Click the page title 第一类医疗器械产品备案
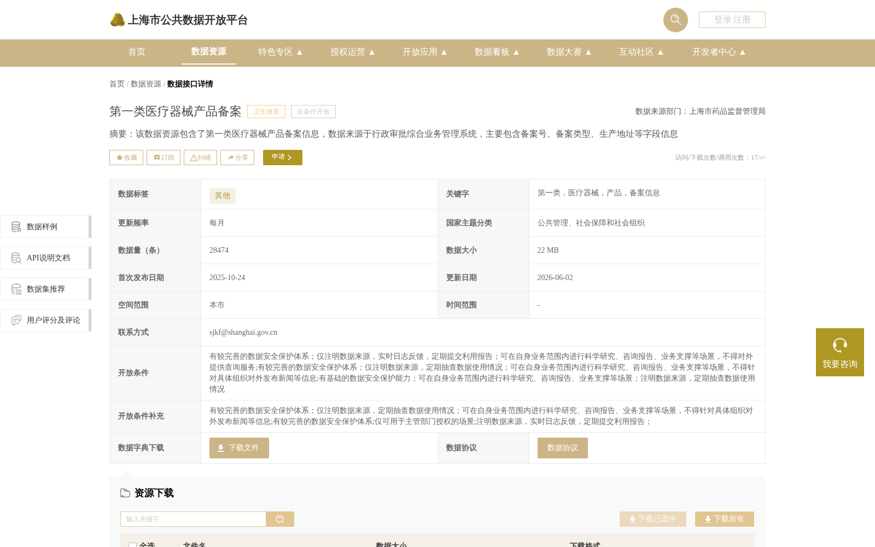875x547 pixels. click(176, 112)
